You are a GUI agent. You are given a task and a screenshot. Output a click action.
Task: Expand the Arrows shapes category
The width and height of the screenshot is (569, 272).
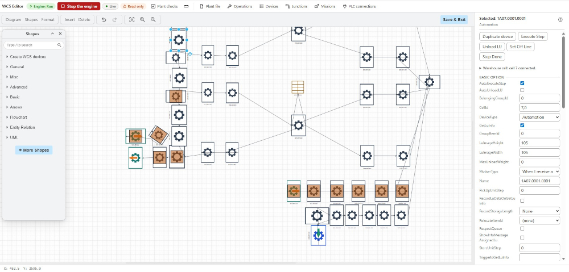[15, 107]
